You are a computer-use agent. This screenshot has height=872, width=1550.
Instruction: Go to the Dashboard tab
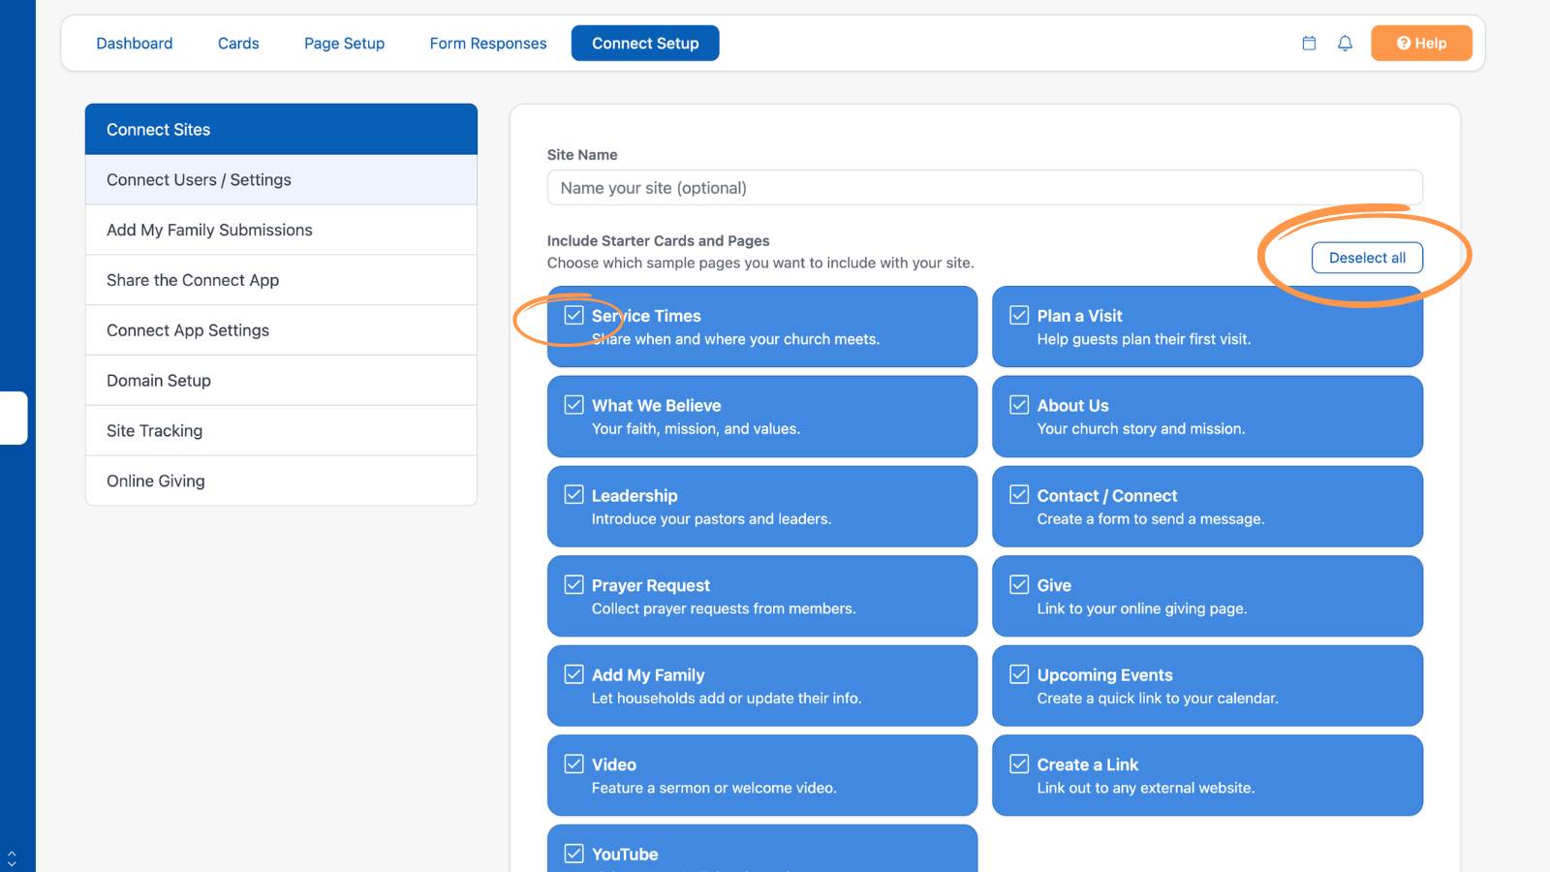click(135, 44)
